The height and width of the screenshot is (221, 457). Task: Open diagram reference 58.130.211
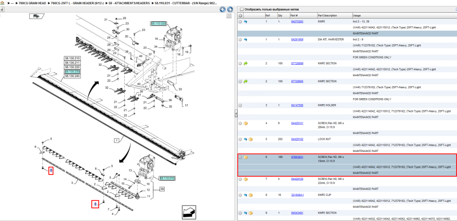pos(72,63)
